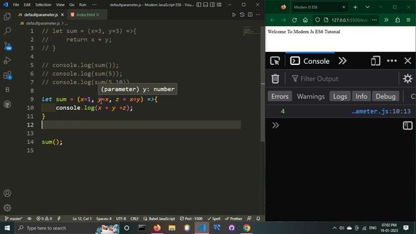Image resolution: width=416 pixels, height=234 pixels.
Task: Change Spaces: 4 indentation setting
Action: [104, 218]
